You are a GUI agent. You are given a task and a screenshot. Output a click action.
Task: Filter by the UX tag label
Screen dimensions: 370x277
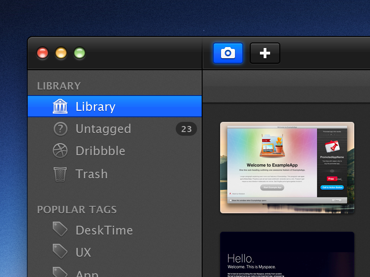[x=83, y=252]
